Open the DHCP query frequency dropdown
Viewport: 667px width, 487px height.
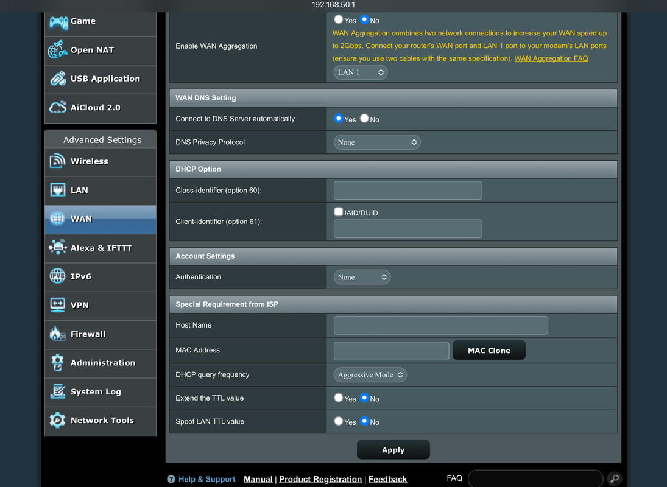(x=370, y=375)
